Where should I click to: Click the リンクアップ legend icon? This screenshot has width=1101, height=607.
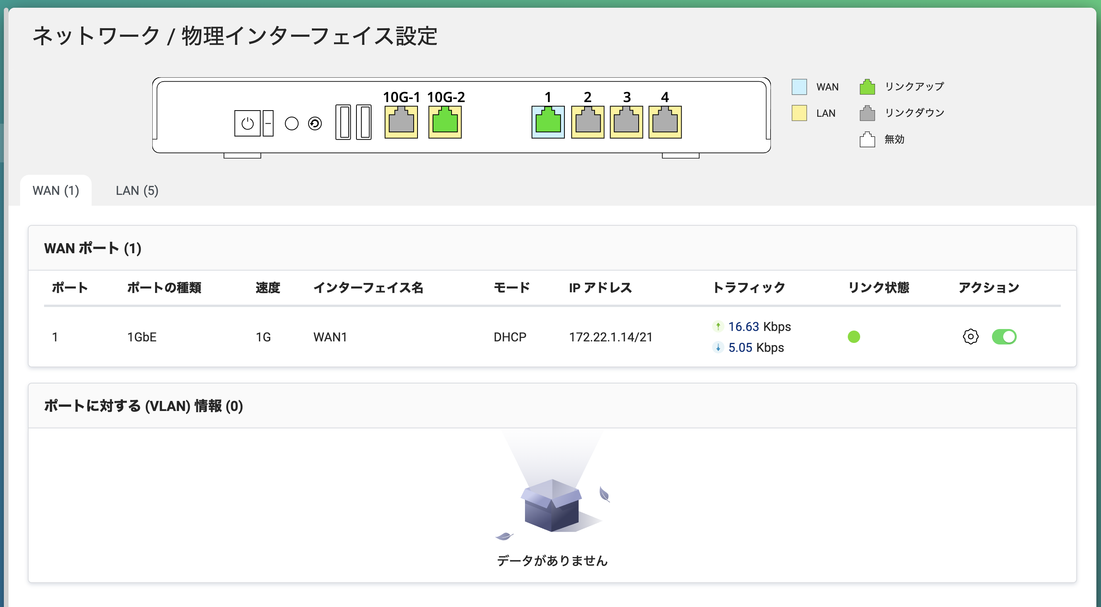pyautogui.click(x=867, y=87)
